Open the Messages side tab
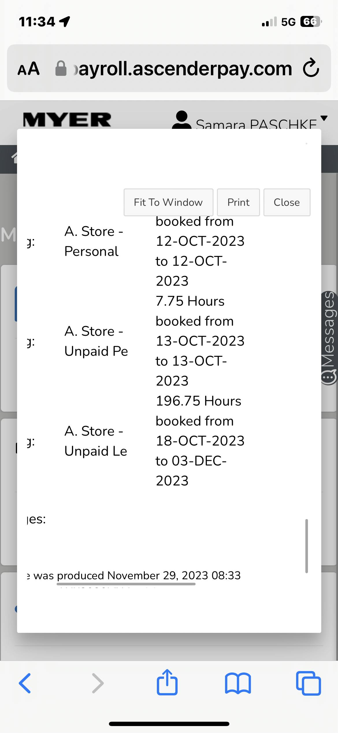Image resolution: width=338 pixels, height=733 pixels. [329, 337]
